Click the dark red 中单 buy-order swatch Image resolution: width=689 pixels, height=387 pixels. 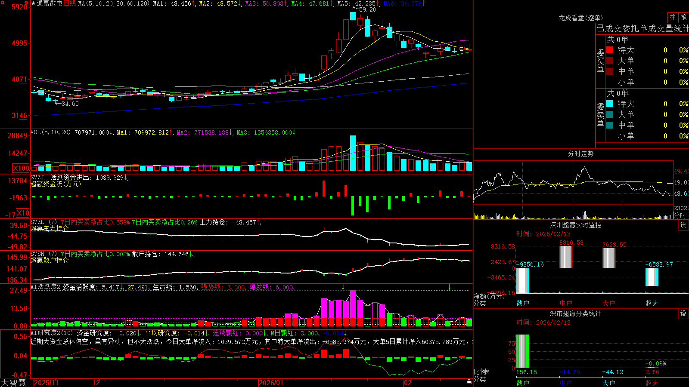click(x=610, y=71)
